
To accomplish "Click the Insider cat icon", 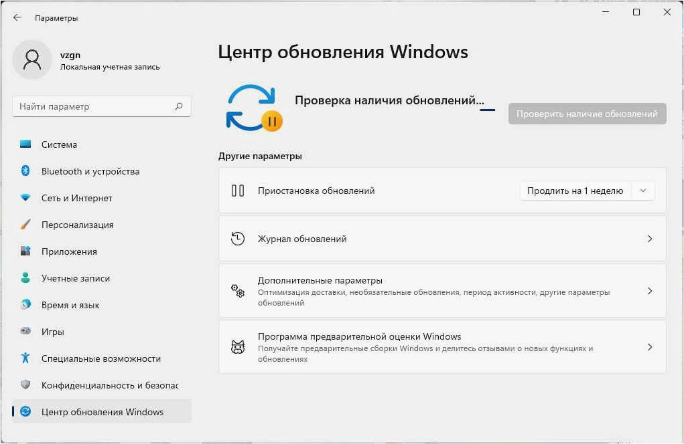I will (238, 347).
